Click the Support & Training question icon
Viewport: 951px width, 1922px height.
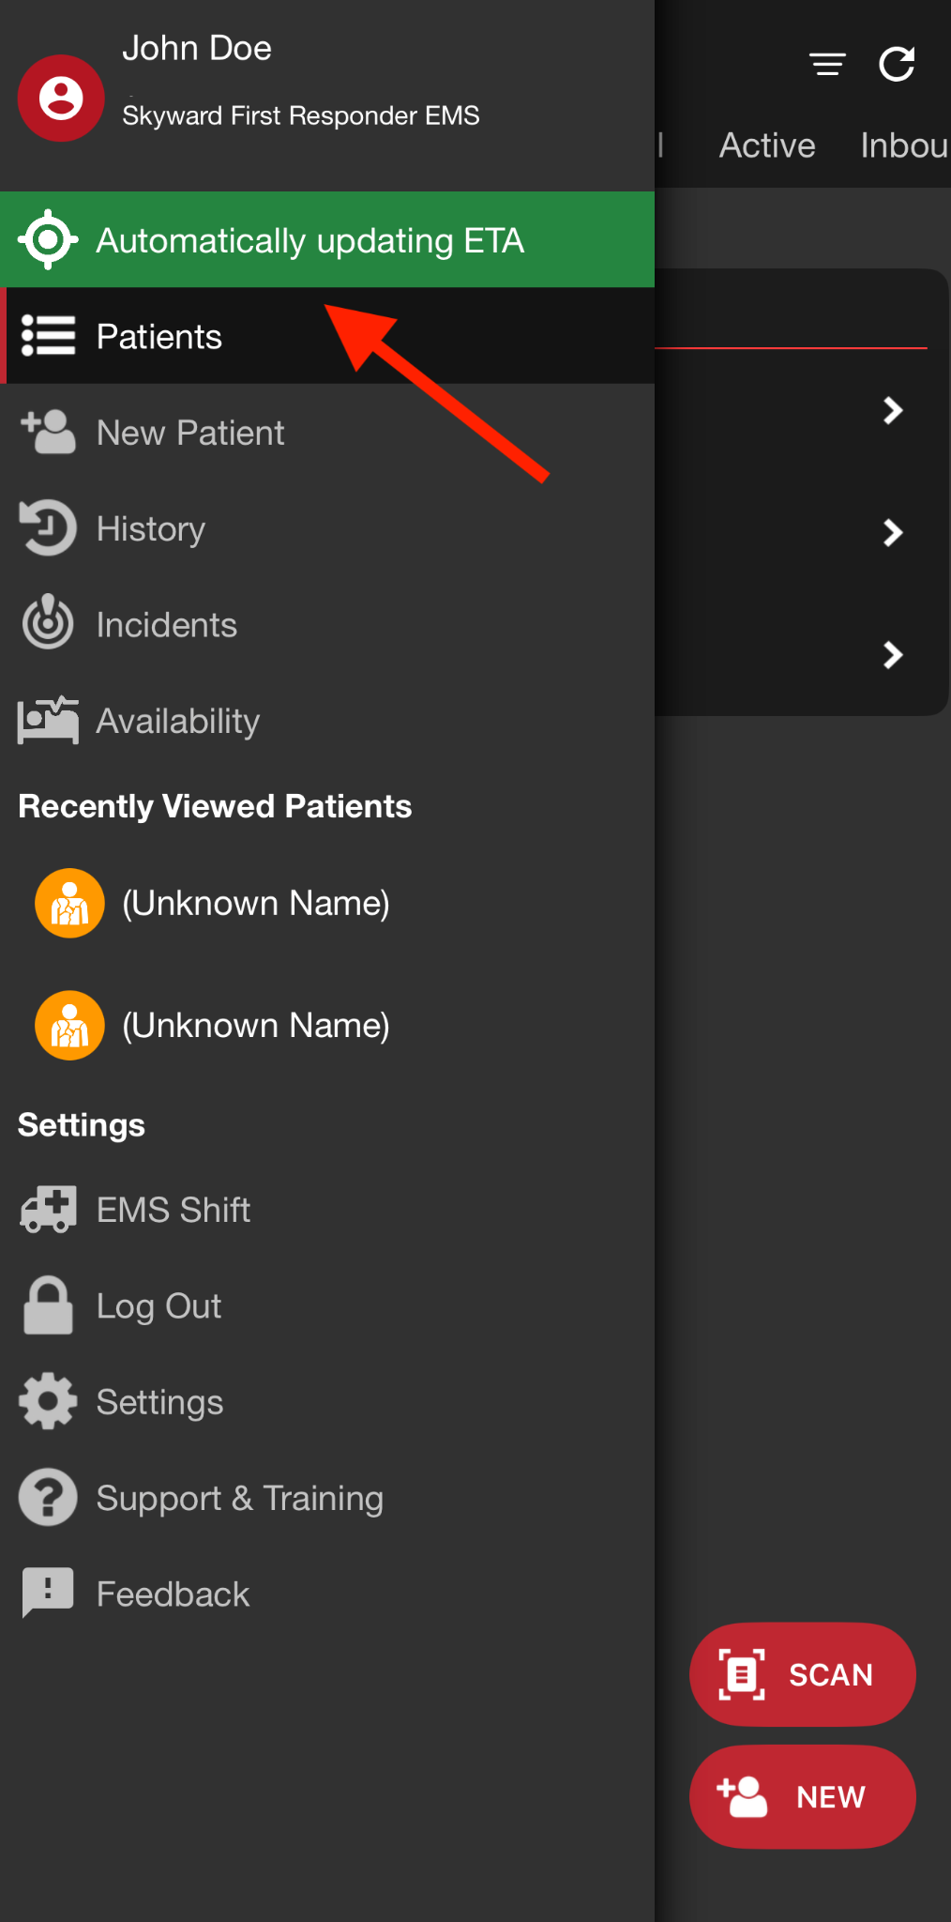coord(48,1498)
